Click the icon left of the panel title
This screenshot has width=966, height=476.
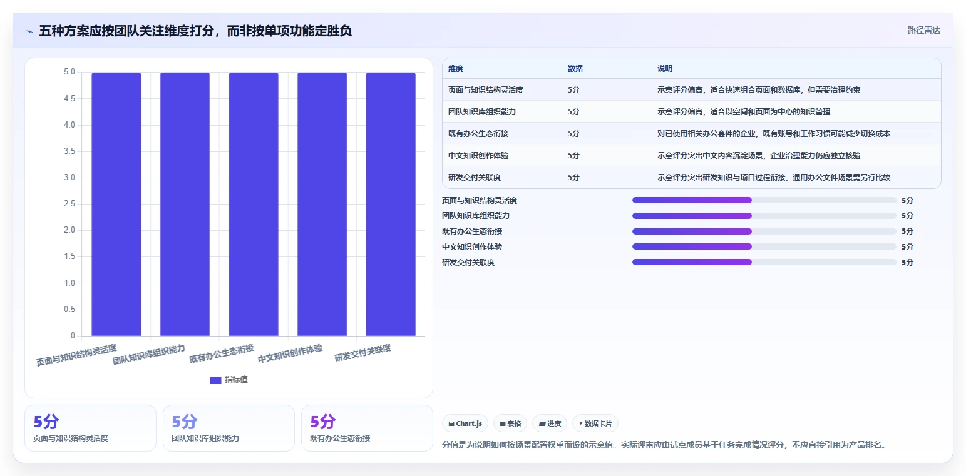tap(30, 31)
